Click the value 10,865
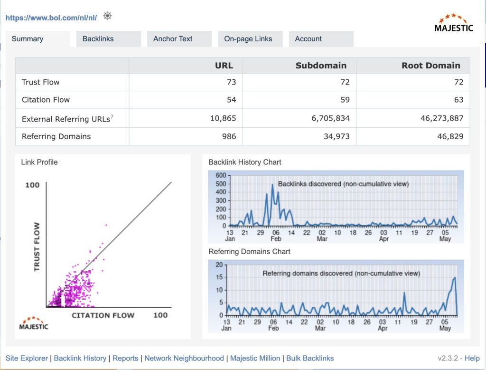This screenshot has width=486, height=370. [223, 118]
